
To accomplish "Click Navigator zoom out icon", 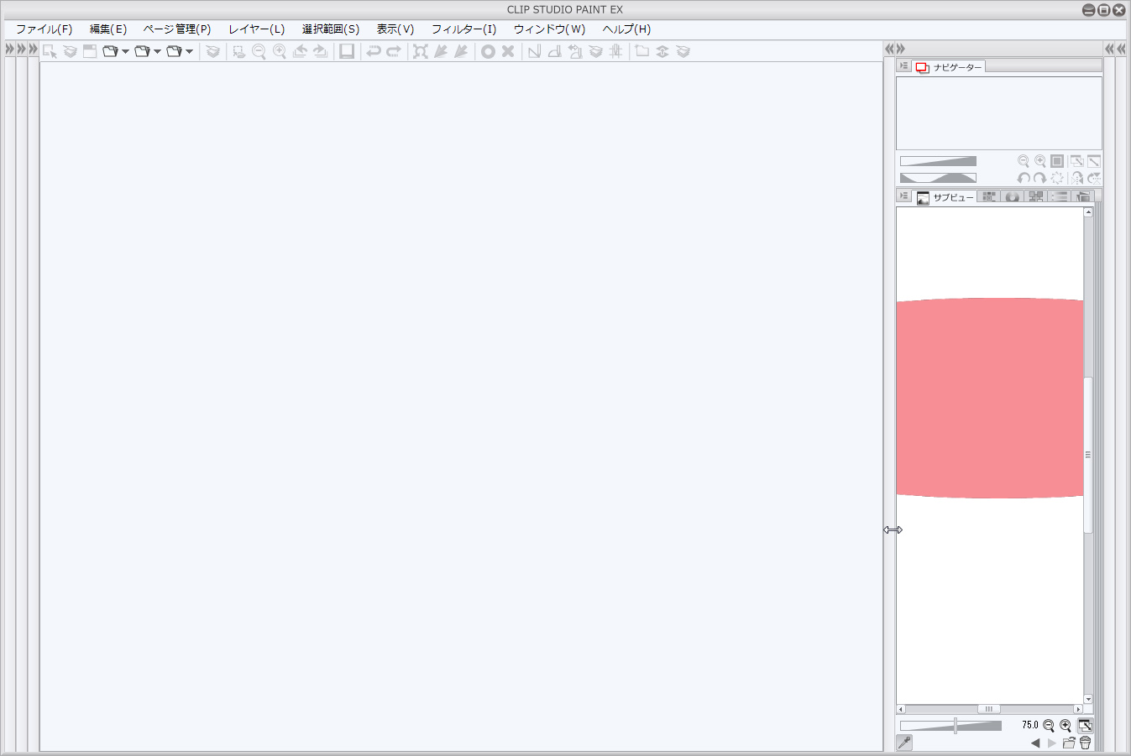I will pos(1024,161).
